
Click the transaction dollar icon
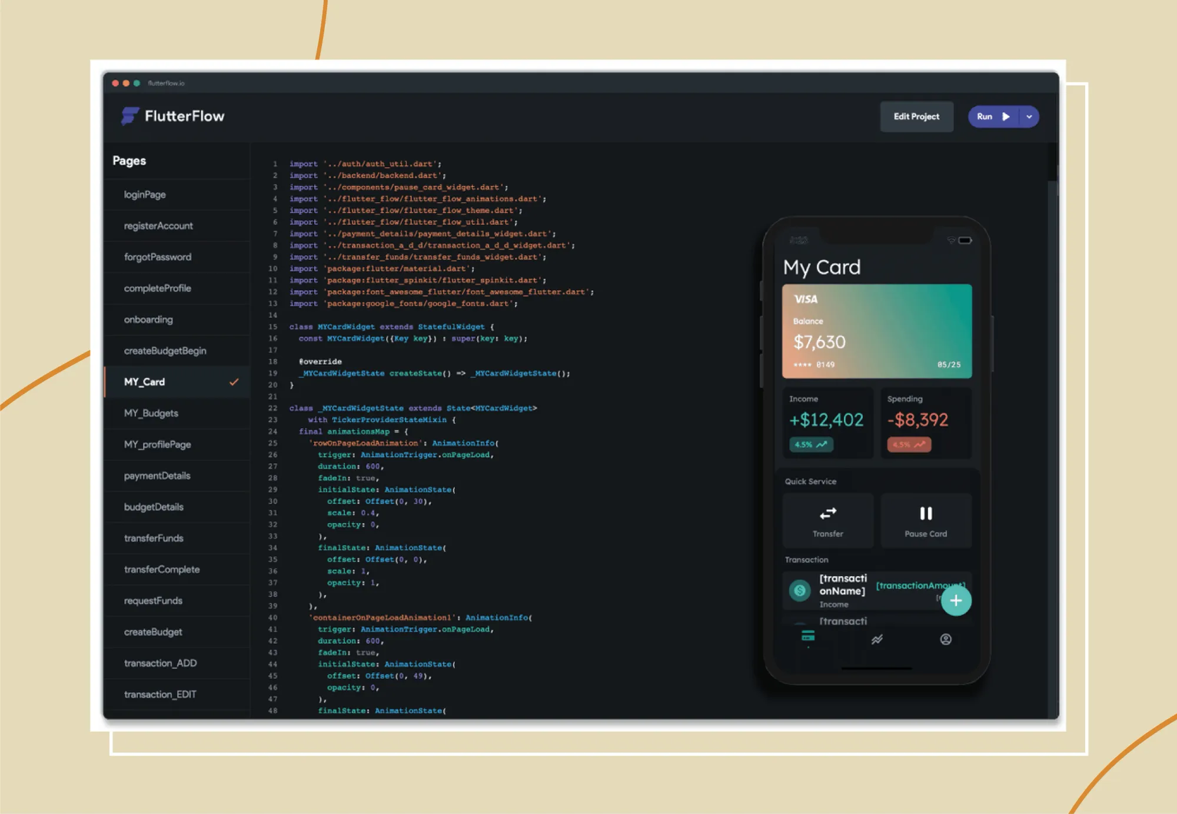click(800, 590)
